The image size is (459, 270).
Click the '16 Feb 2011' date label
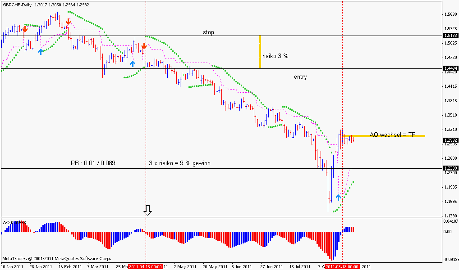tap(70, 266)
